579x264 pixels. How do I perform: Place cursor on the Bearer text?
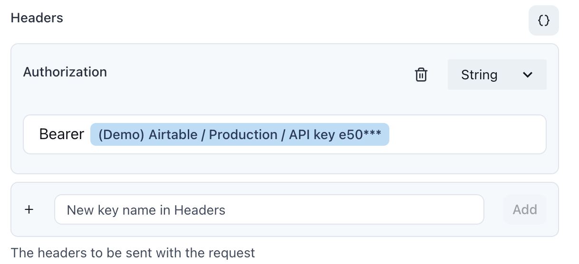click(62, 134)
